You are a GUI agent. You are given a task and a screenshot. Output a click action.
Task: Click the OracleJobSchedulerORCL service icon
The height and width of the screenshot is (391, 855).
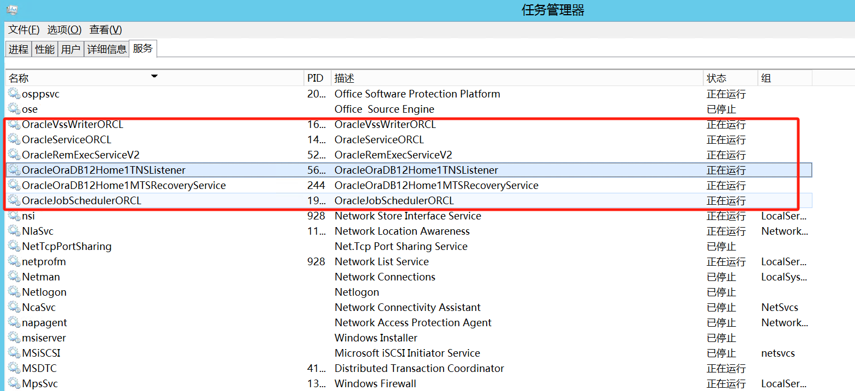(14, 200)
